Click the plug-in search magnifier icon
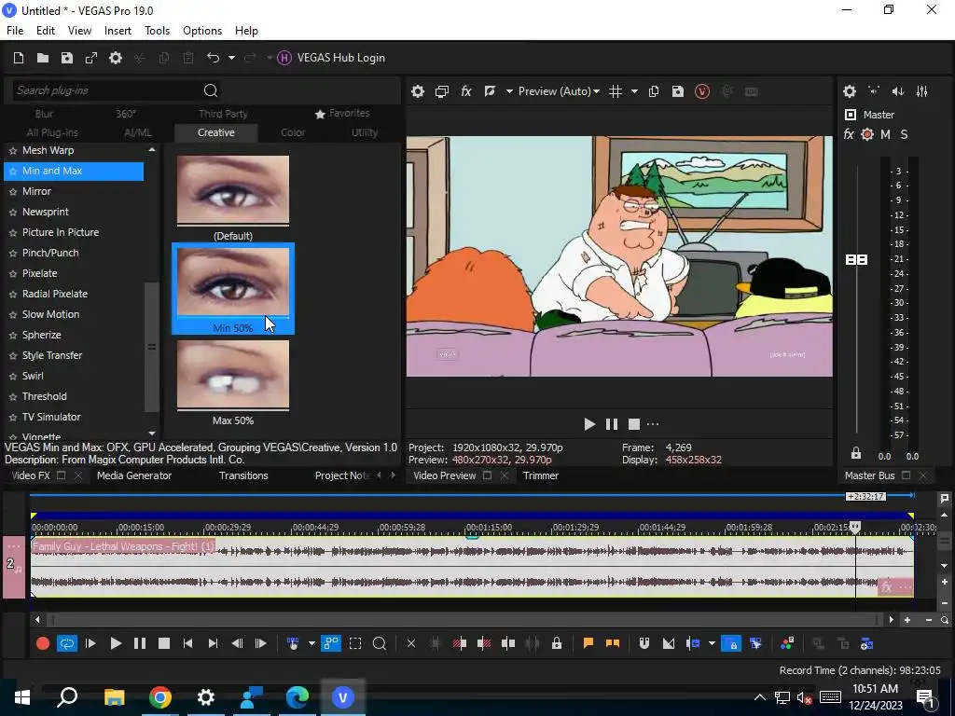The width and height of the screenshot is (955, 716). 211,90
